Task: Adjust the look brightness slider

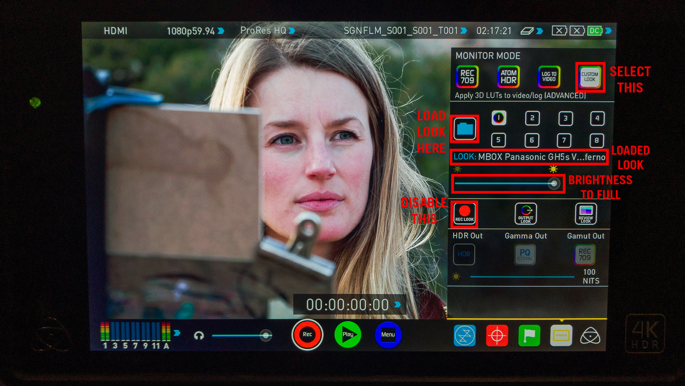Action: pos(507,184)
